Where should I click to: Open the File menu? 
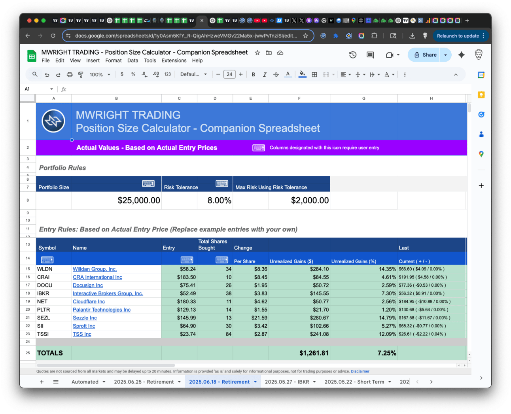coord(45,60)
